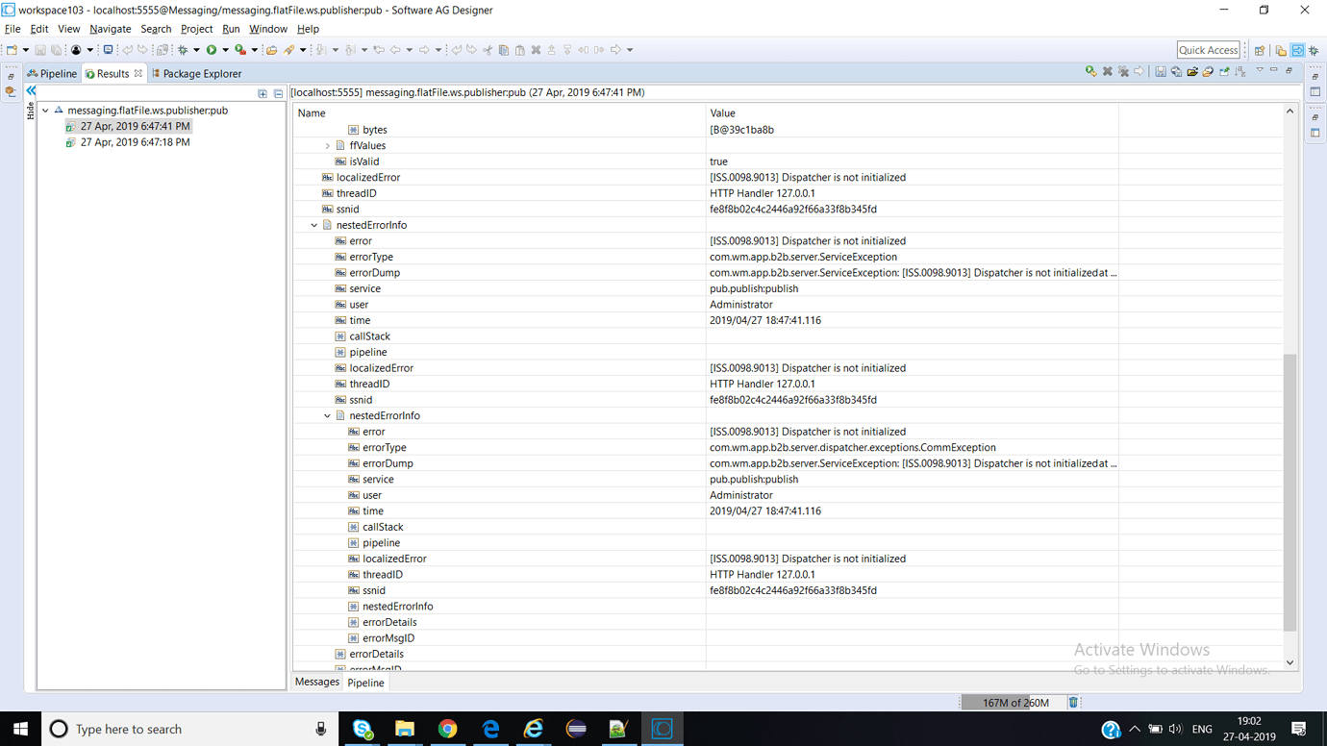Click the Windows Start button
This screenshot has height=746, width=1327.
click(20, 729)
